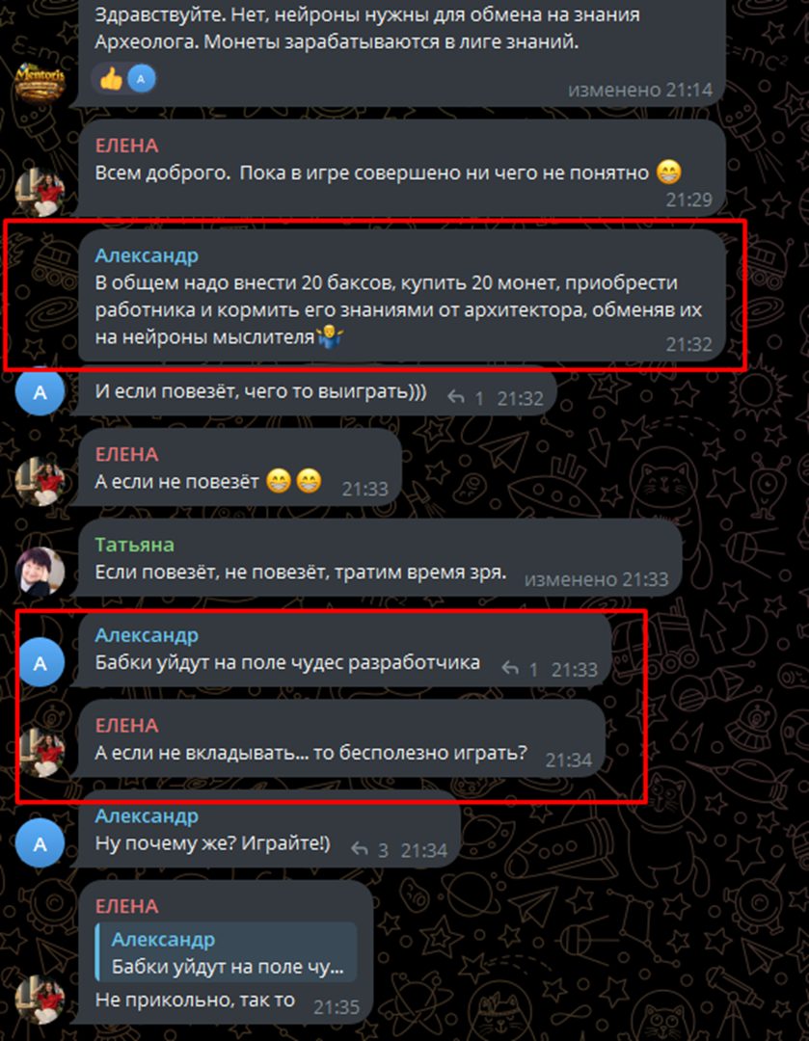The height and width of the screenshot is (1041, 809).
Task: Click Татьяна's profile photo
Action: [40, 572]
